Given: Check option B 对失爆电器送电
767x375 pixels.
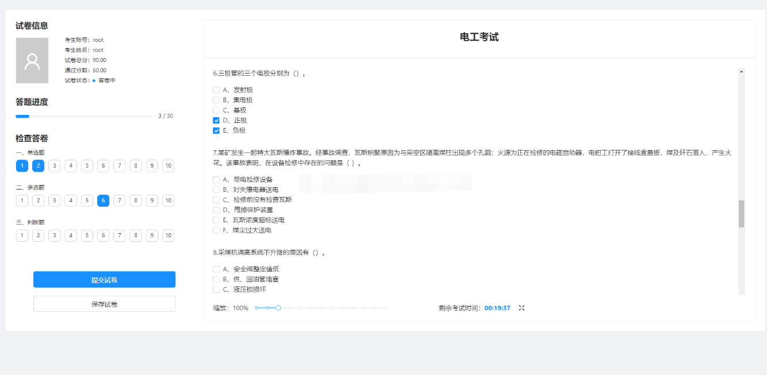Looking at the screenshot, I should pos(216,190).
